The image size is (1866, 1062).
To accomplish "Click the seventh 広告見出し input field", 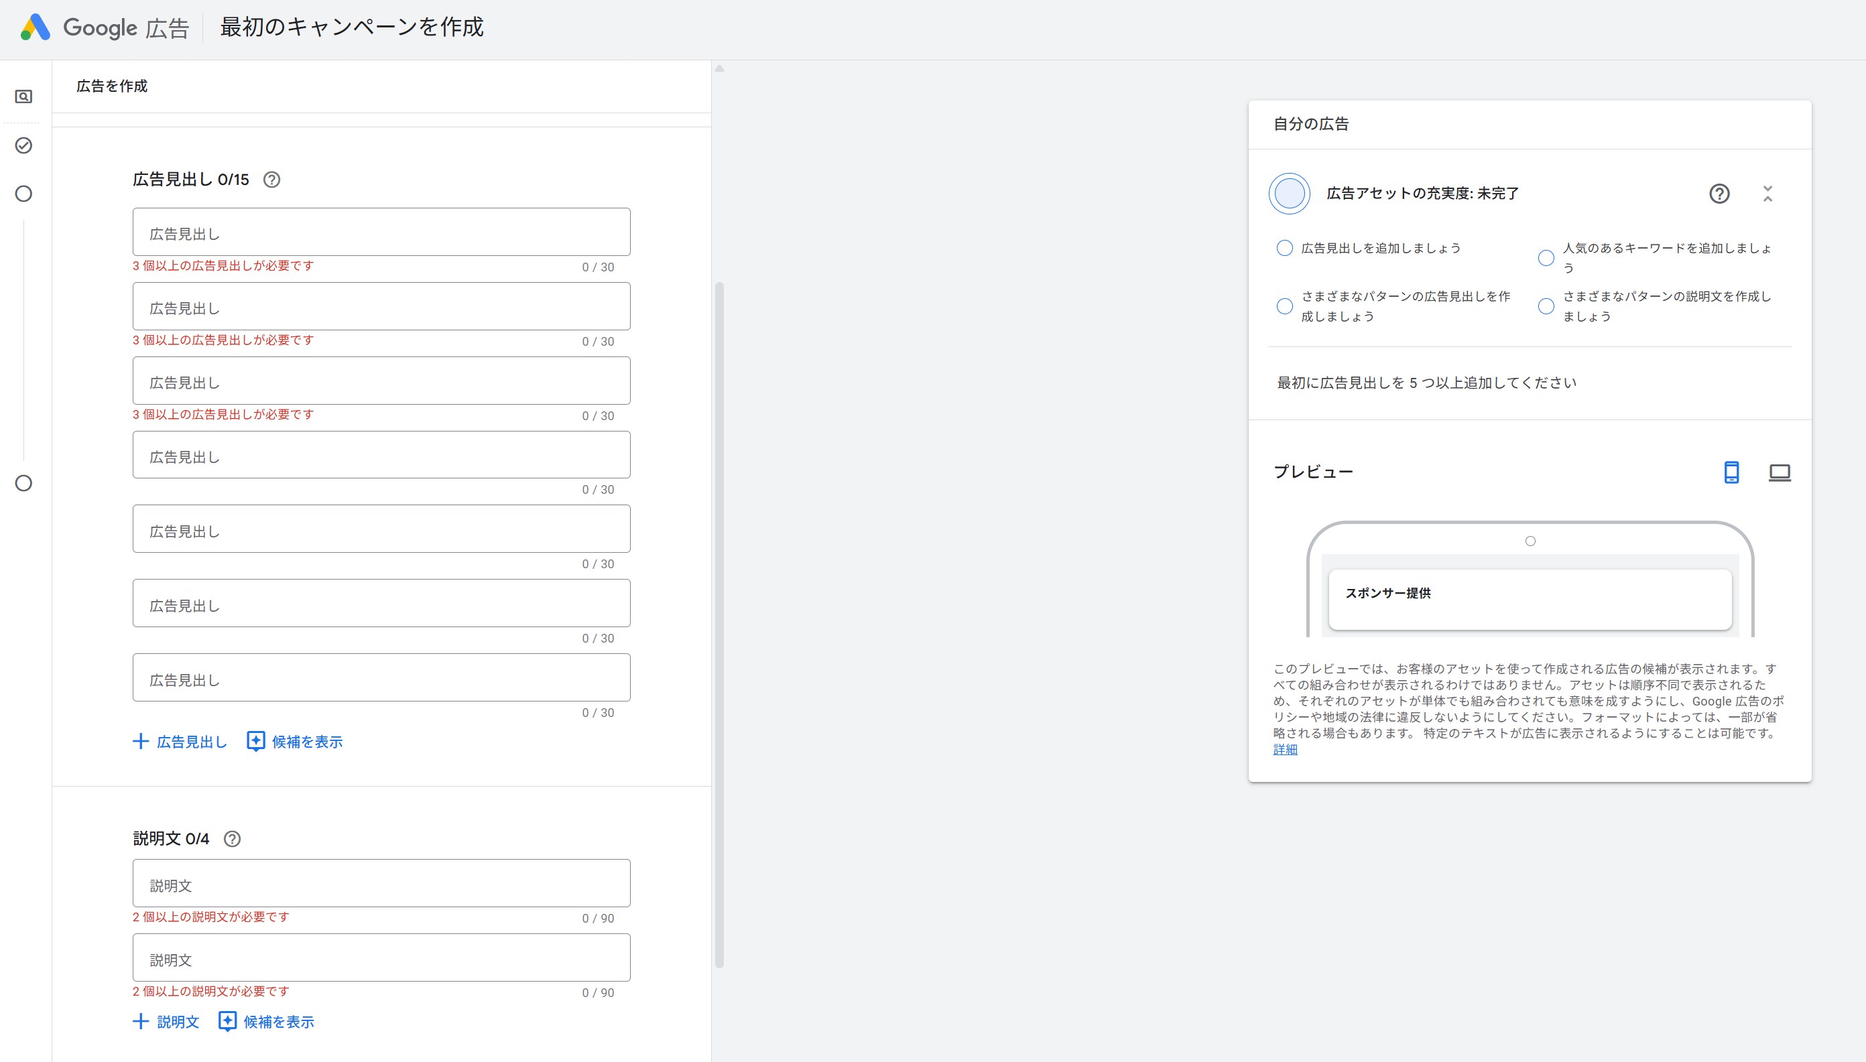I will (381, 677).
